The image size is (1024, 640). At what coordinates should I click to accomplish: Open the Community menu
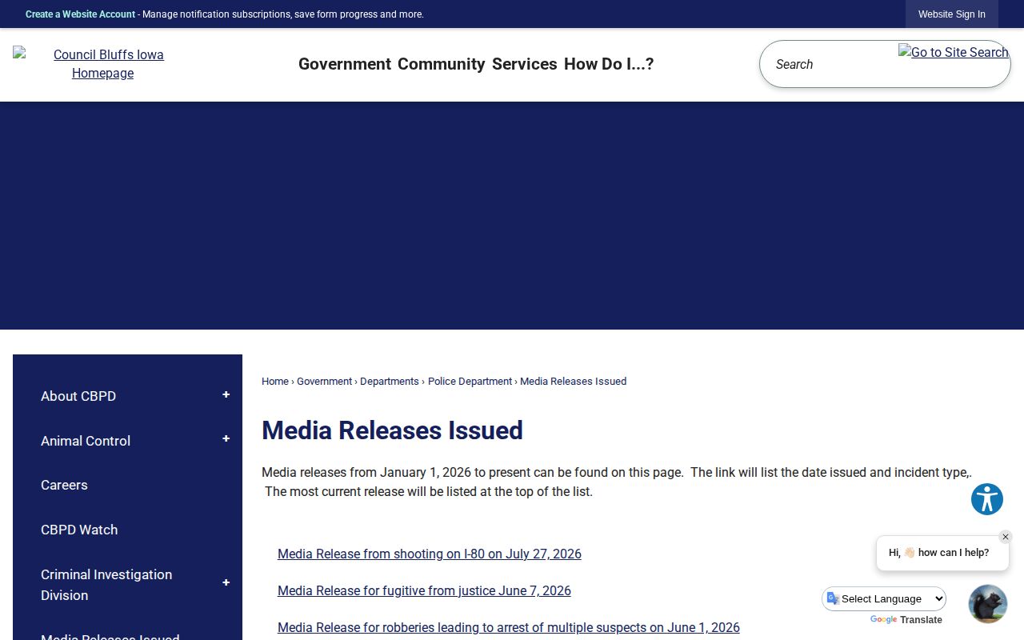(x=442, y=64)
